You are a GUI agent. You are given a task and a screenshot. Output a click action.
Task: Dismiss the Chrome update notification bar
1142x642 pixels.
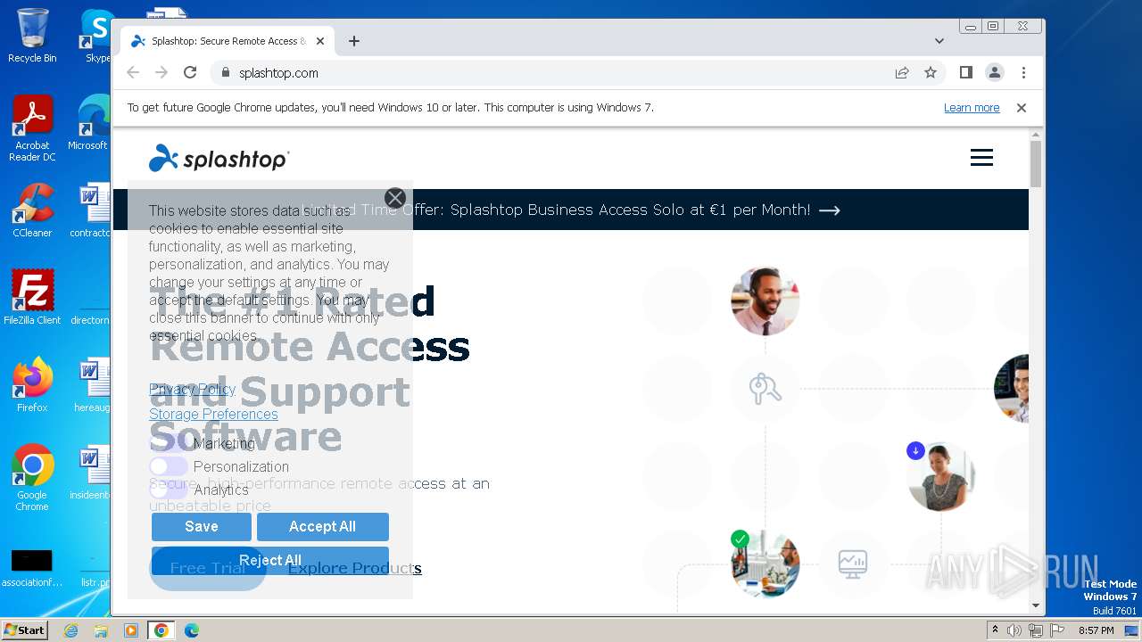tap(1022, 108)
